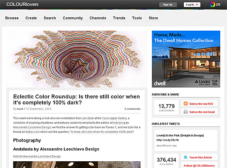Open the Store menu
Viewport: 227px width, 168px height.
click(x=153, y=18)
